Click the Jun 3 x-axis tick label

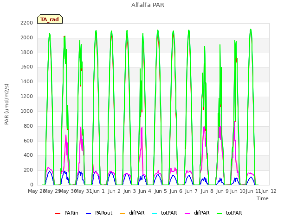pyautogui.click(x=129, y=191)
